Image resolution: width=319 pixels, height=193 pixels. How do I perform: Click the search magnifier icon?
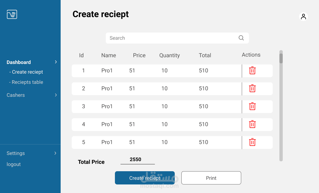(241, 38)
